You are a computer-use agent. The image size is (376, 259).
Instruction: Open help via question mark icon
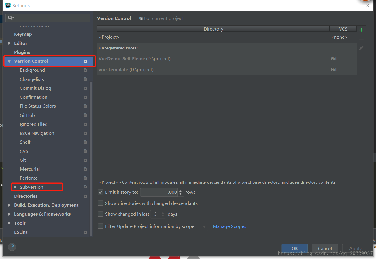click(12, 247)
